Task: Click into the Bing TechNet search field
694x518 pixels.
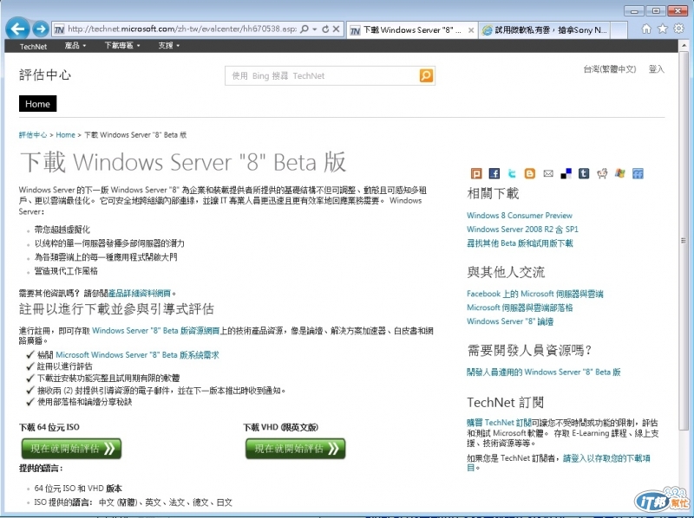Action: [x=322, y=75]
